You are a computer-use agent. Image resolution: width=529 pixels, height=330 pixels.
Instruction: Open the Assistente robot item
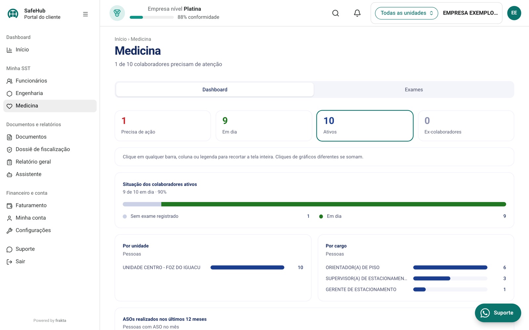pos(50,174)
